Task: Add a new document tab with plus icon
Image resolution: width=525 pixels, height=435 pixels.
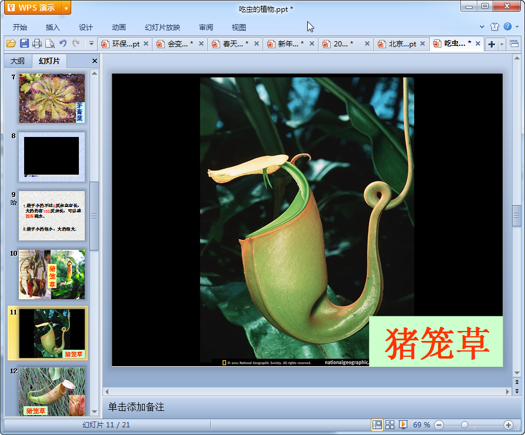Action: (491, 44)
